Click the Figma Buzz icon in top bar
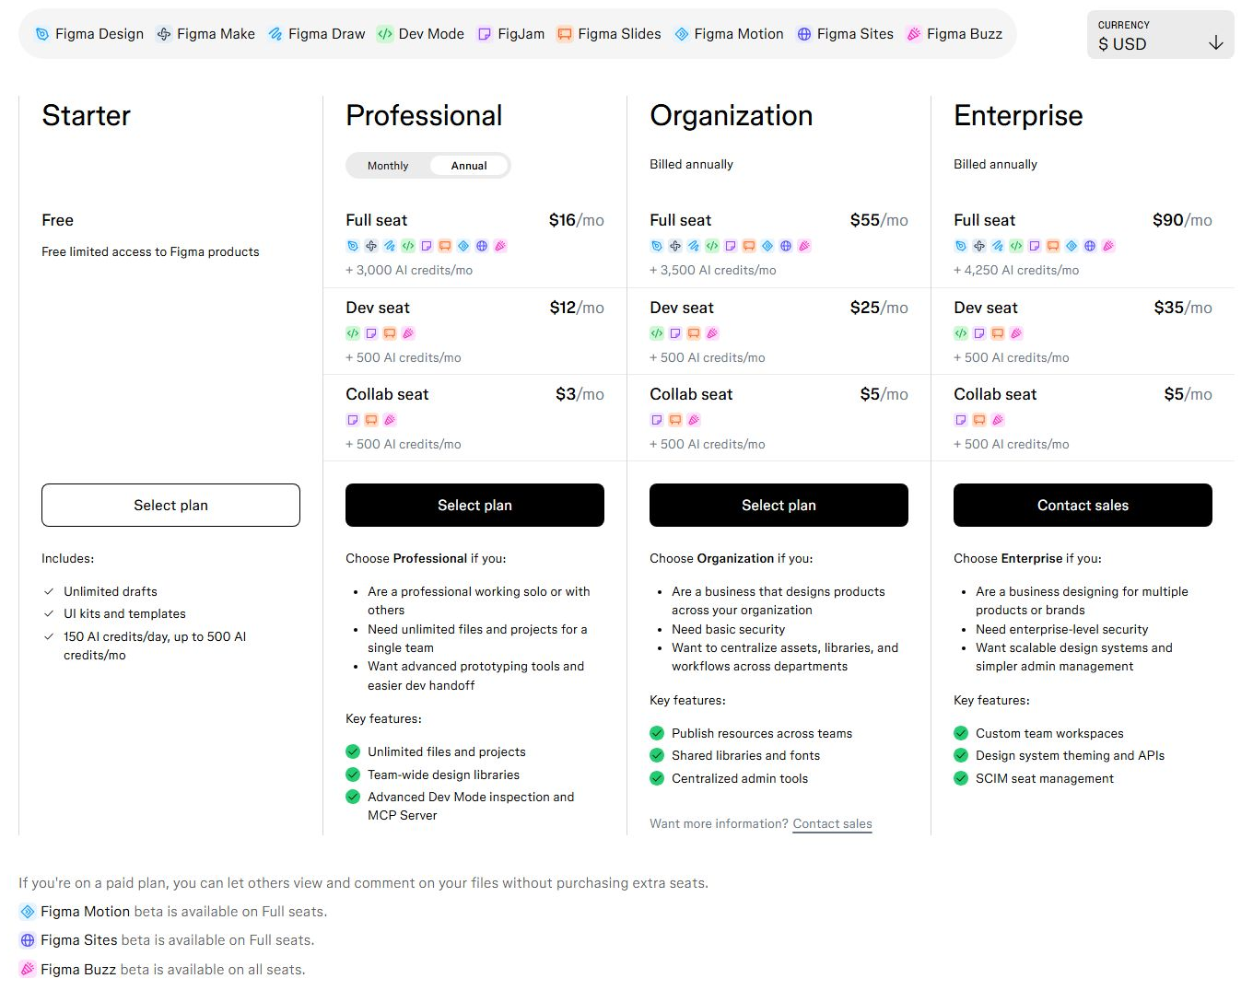Viewport: 1253px width, 990px height. (914, 34)
